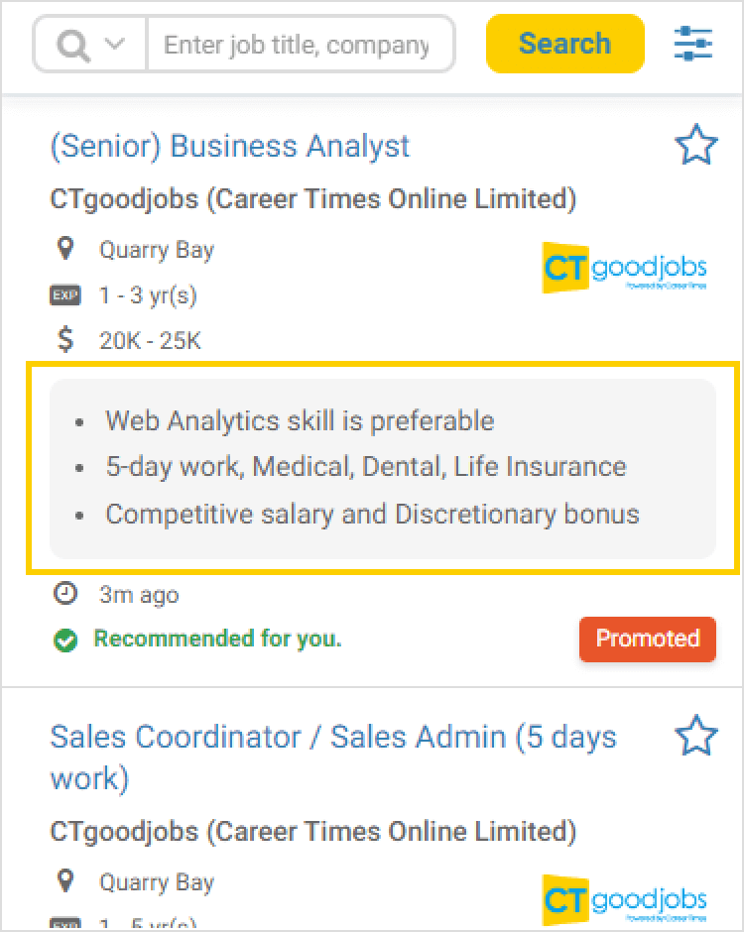744x932 pixels.
Task: Bookmark the Business Analyst job with the star
Action: pyautogui.click(x=697, y=144)
